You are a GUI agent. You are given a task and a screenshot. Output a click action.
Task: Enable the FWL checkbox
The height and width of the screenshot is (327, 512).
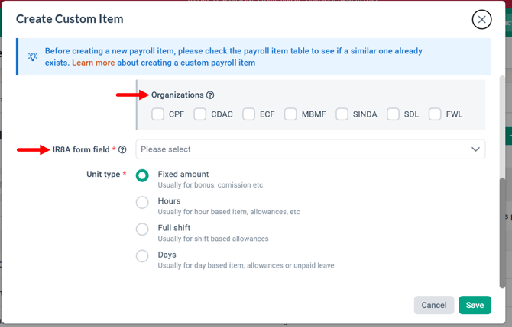(435, 114)
